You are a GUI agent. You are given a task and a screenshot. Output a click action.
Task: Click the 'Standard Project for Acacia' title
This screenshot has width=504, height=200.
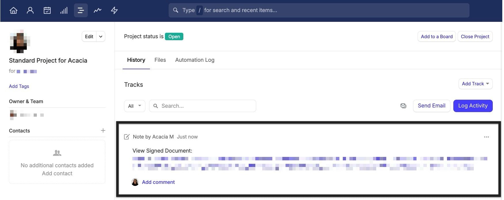click(48, 60)
